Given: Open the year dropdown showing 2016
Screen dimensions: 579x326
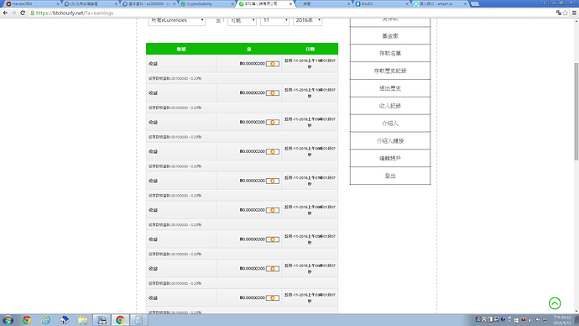Looking at the screenshot, I should click(308, 20).
